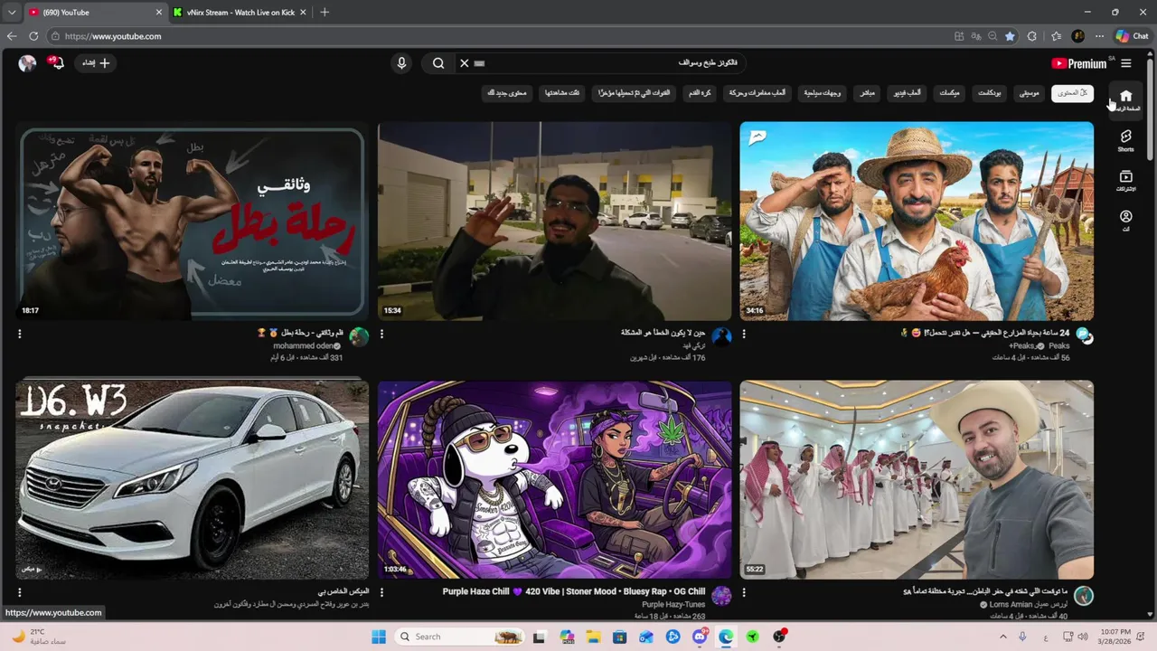This screenshot has height=651, width=1157.
Task: Open the cowboy hat selfie video thumbnail
Action: coord(917,479)
